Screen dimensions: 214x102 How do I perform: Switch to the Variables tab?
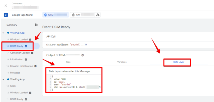point(122,62)
